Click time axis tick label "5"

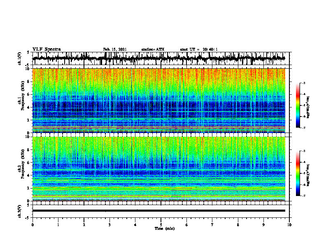tap(161, 225)
